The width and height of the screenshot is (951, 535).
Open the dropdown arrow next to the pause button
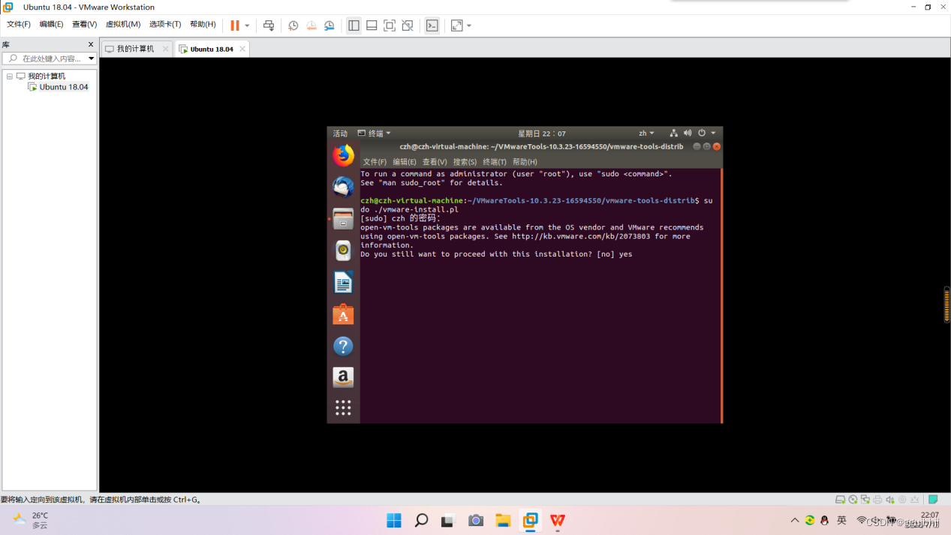(x=247, y=26)
